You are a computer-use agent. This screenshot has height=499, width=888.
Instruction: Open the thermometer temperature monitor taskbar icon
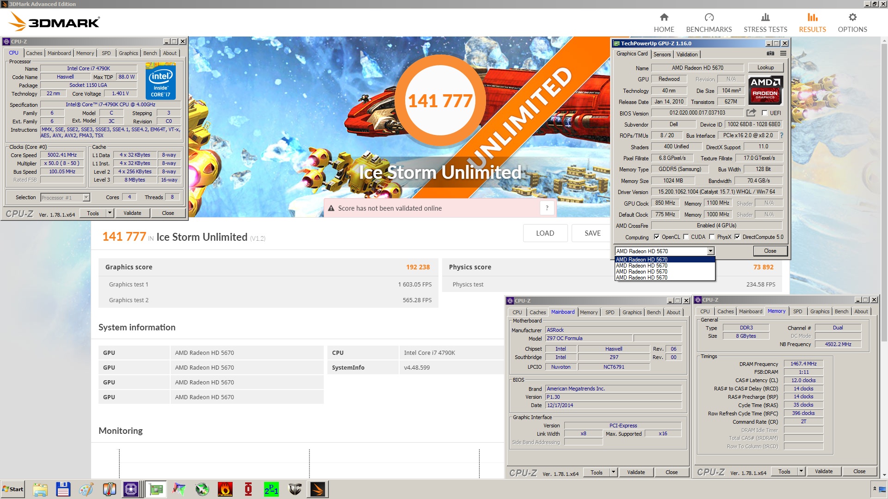click(109, 489)
